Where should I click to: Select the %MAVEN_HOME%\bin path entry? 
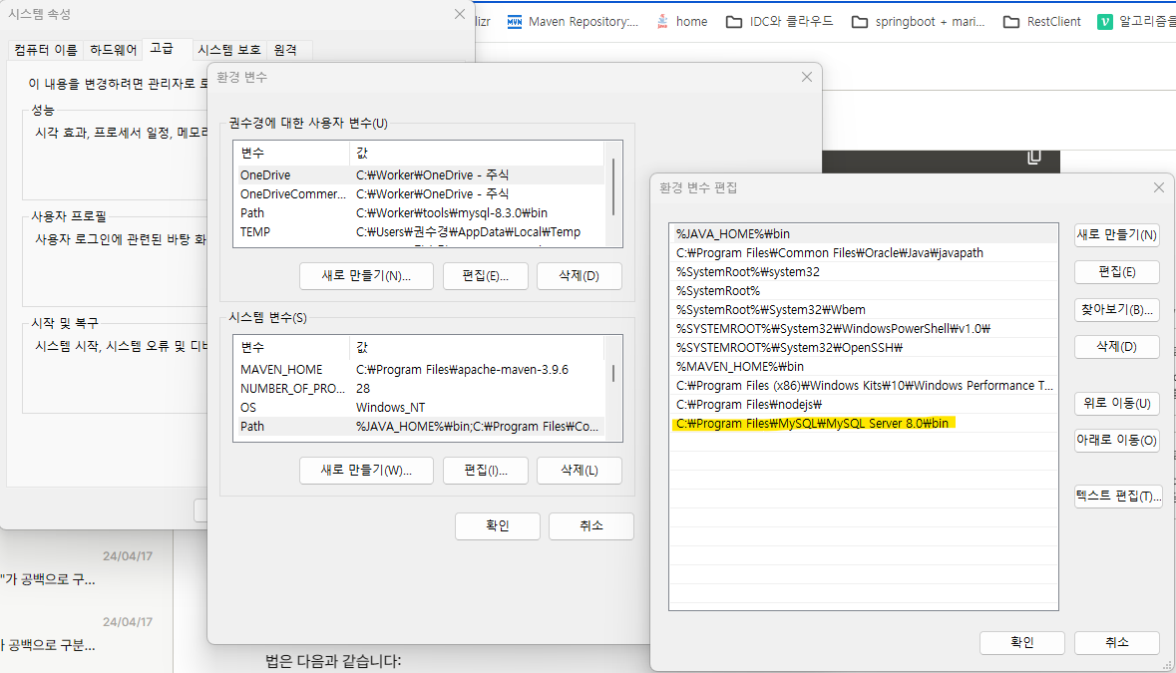tap(864, 367)
